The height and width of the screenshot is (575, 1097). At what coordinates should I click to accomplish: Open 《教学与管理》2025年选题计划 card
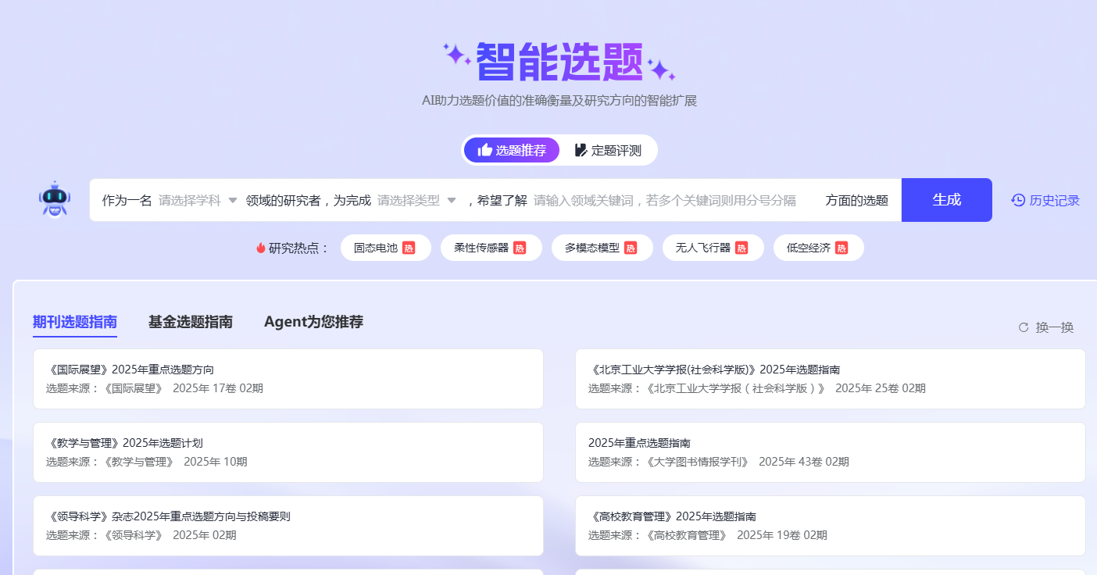288,452
